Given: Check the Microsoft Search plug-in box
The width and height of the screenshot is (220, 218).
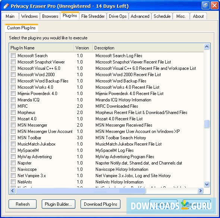Looking at the screenshot, I should tap(13, 56).
